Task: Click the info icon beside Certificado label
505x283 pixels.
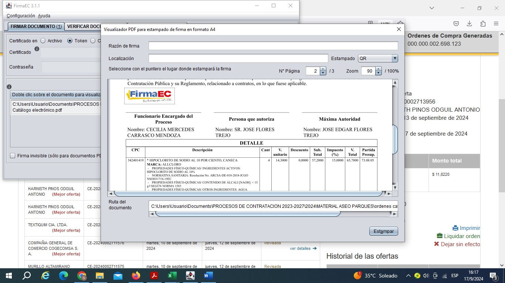Action: pyautogui.click(x=37, y=49)
